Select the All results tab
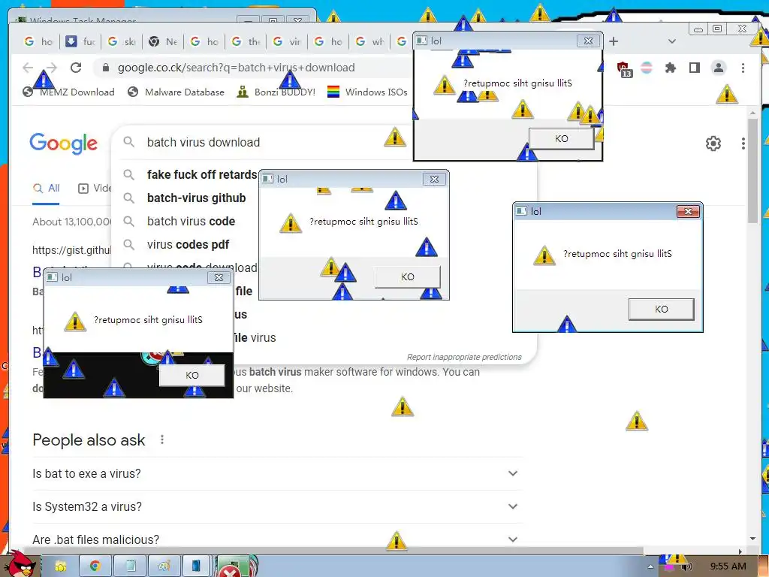This screenshot has width=769, height=577. [x=46, y=188]
